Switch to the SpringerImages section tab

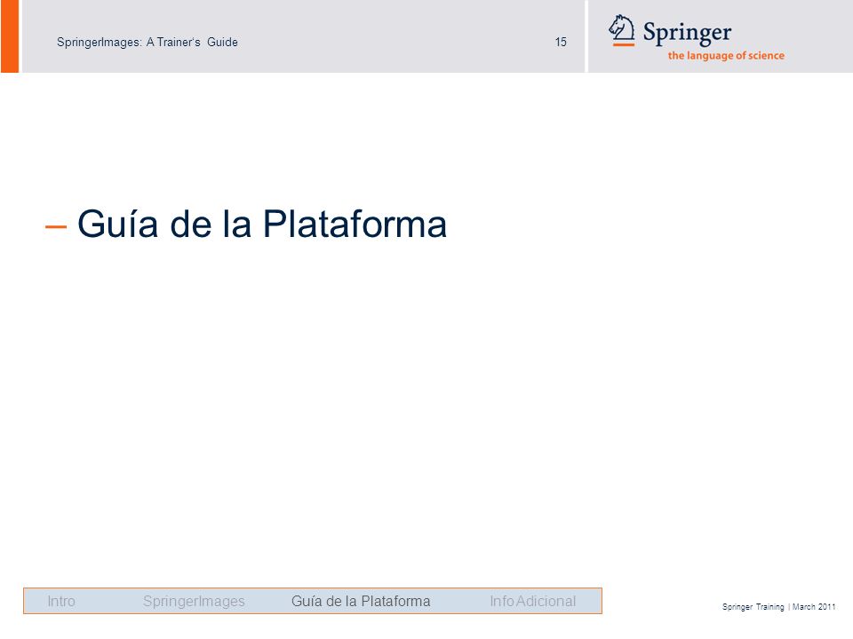[194, 602]
